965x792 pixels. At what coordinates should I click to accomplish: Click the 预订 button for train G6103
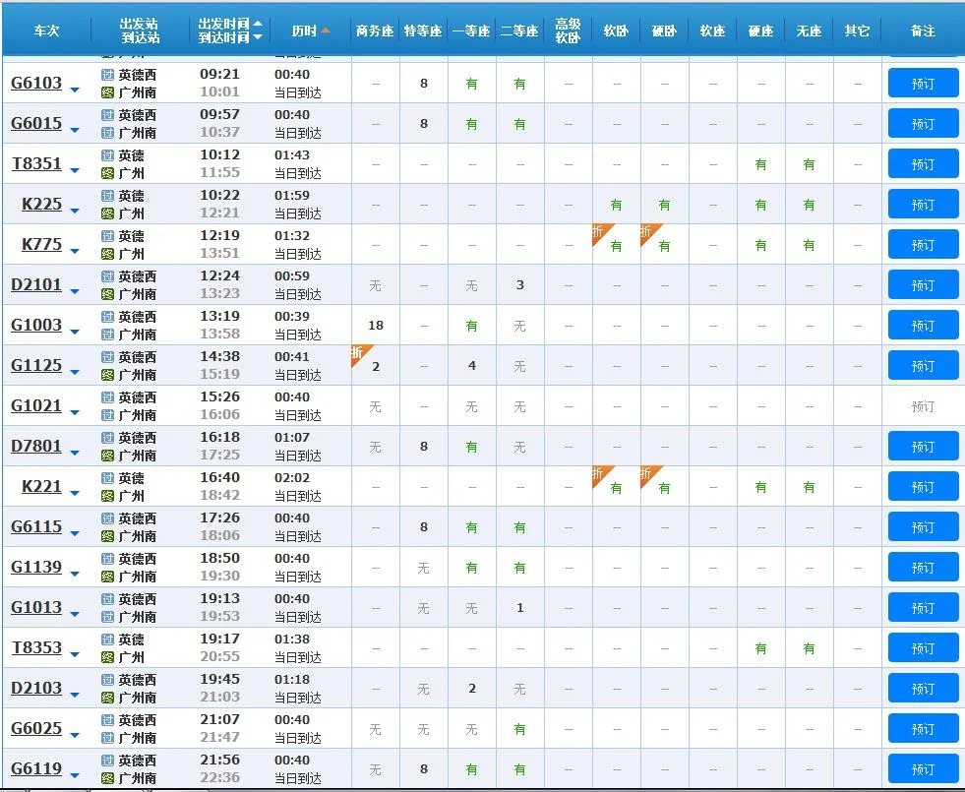coord(922,83)
